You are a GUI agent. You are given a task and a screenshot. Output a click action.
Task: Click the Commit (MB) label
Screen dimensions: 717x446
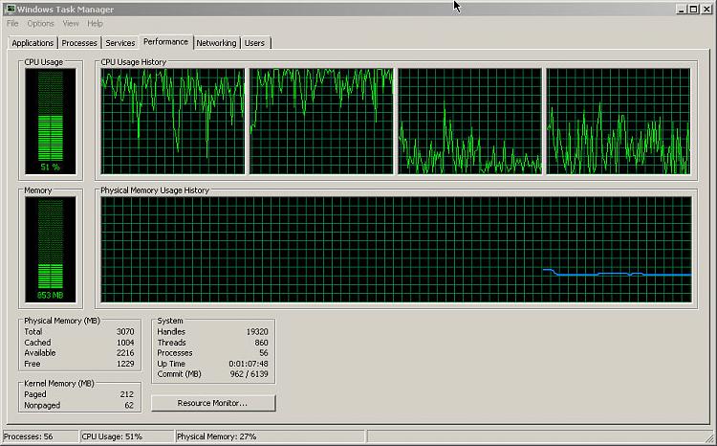pos(180,374)
